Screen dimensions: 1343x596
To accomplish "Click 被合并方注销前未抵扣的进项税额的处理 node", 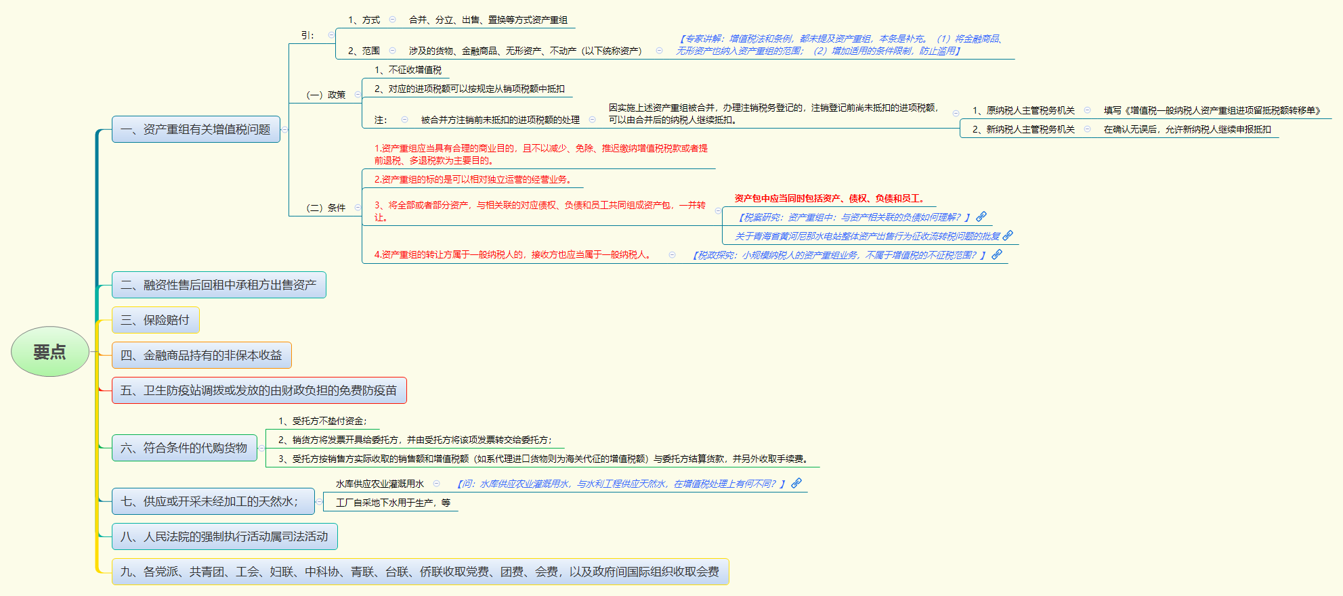I will 500,120.
